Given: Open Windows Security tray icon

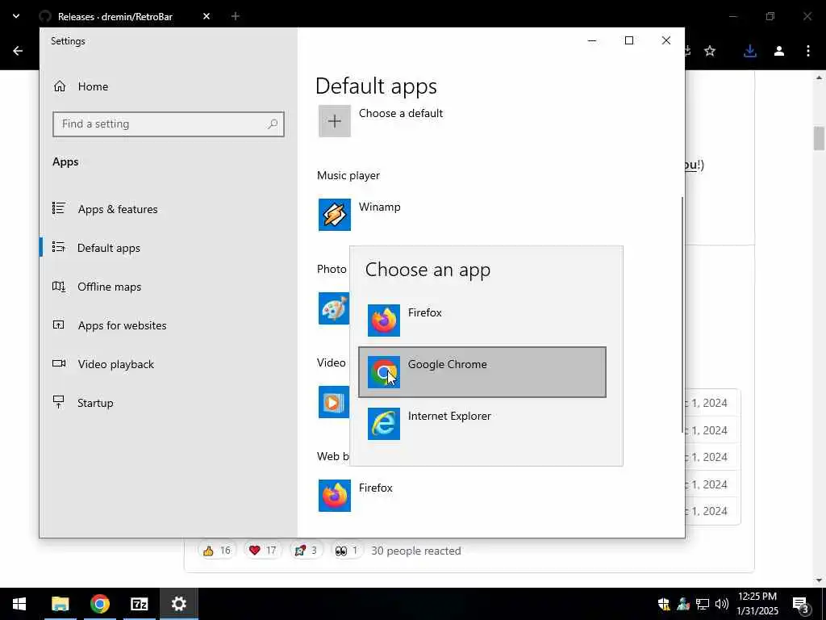Looking at the screenshot, I should coord(664,604).
